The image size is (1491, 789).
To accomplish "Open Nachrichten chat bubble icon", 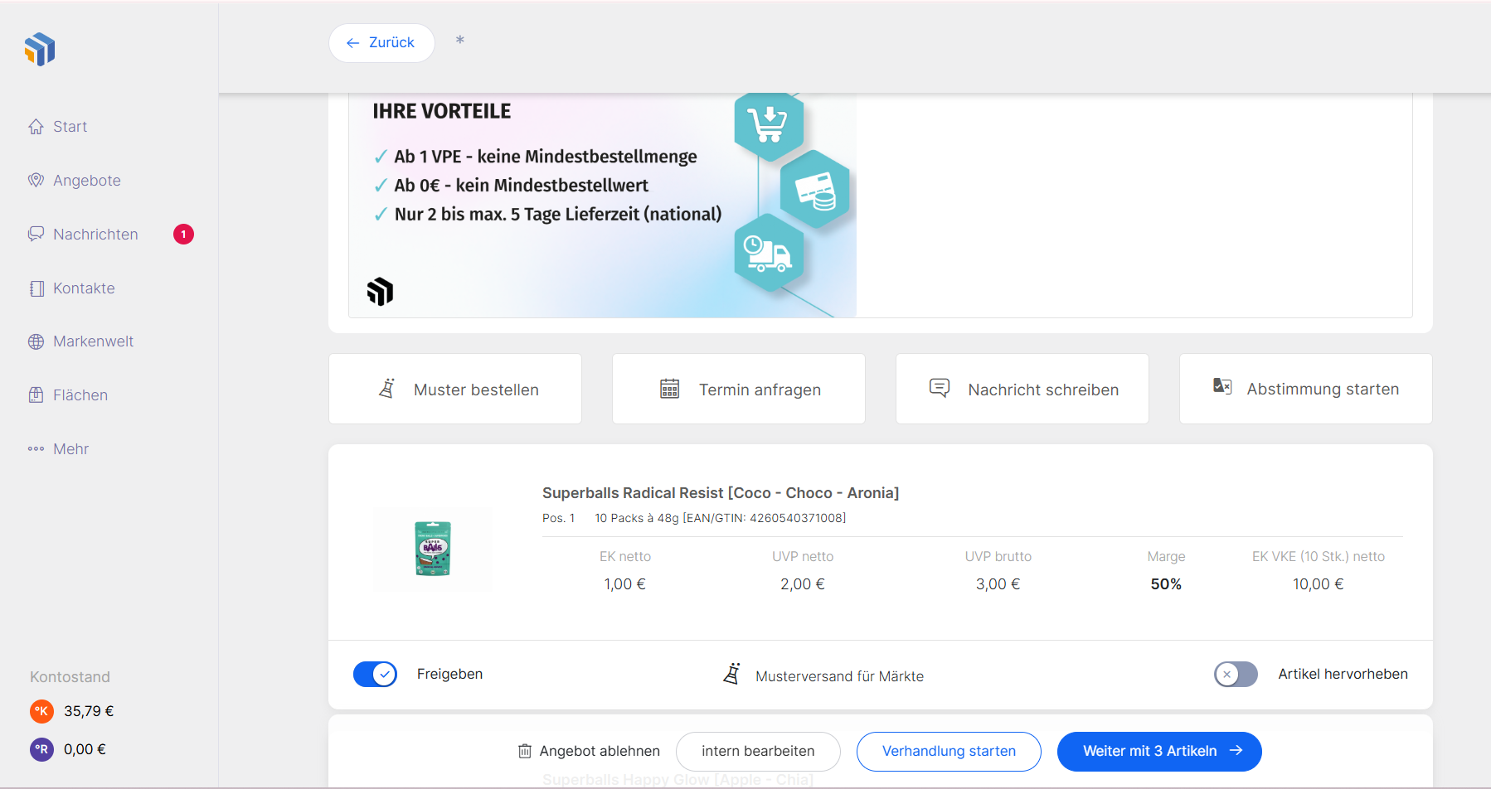I will (36, 235).
